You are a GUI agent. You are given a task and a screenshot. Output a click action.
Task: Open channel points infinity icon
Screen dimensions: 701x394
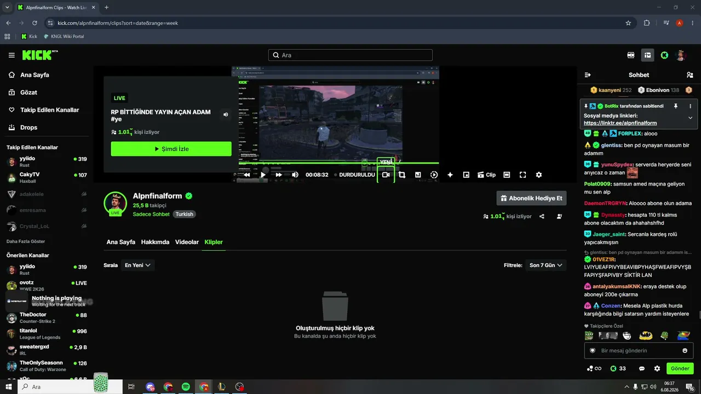pos(594,368)
